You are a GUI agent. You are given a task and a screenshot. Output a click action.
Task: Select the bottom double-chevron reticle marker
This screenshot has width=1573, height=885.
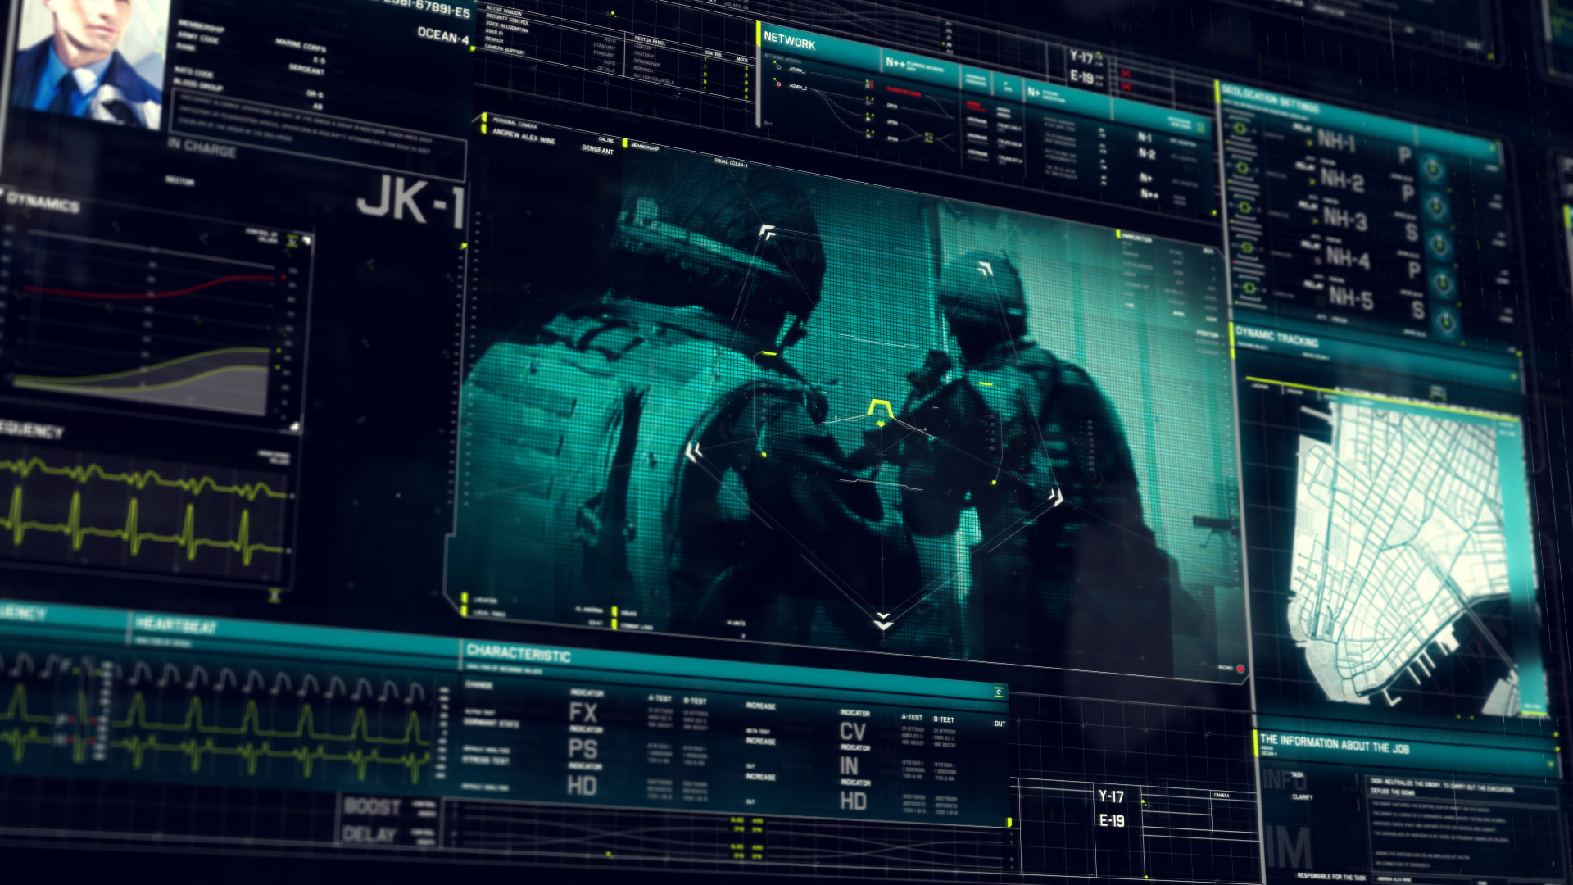click(x=882, y=620)
